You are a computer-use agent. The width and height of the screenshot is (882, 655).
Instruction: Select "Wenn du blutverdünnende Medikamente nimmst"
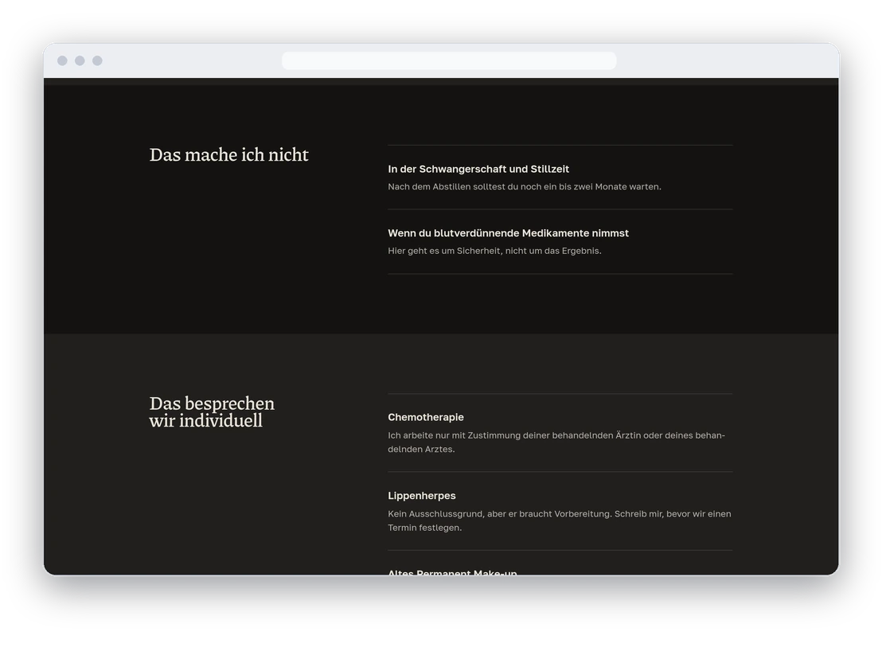tap(508, 233)
